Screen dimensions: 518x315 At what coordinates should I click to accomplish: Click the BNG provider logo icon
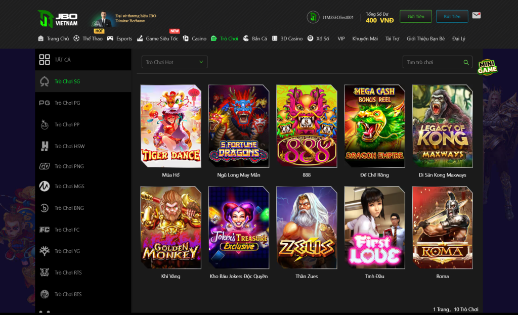click(x=45, y=208)
